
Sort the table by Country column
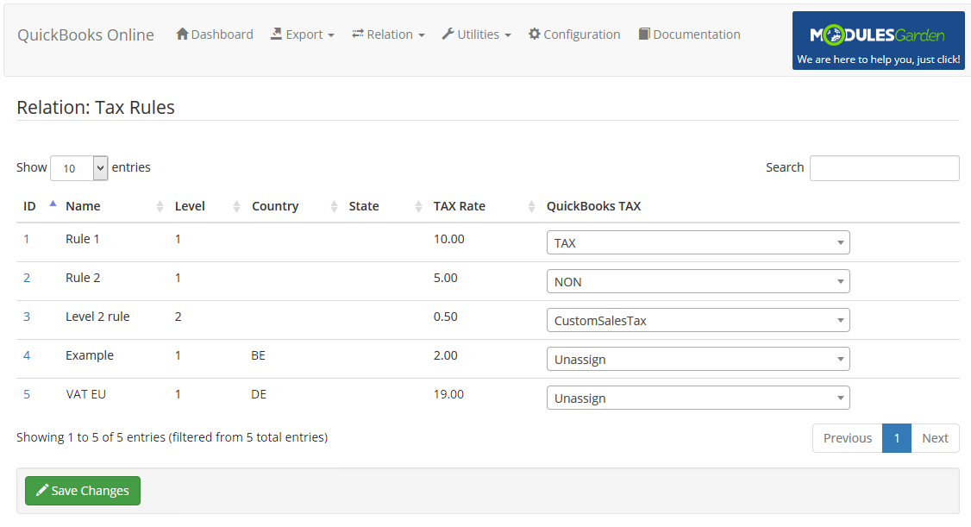tap(275, 205)
